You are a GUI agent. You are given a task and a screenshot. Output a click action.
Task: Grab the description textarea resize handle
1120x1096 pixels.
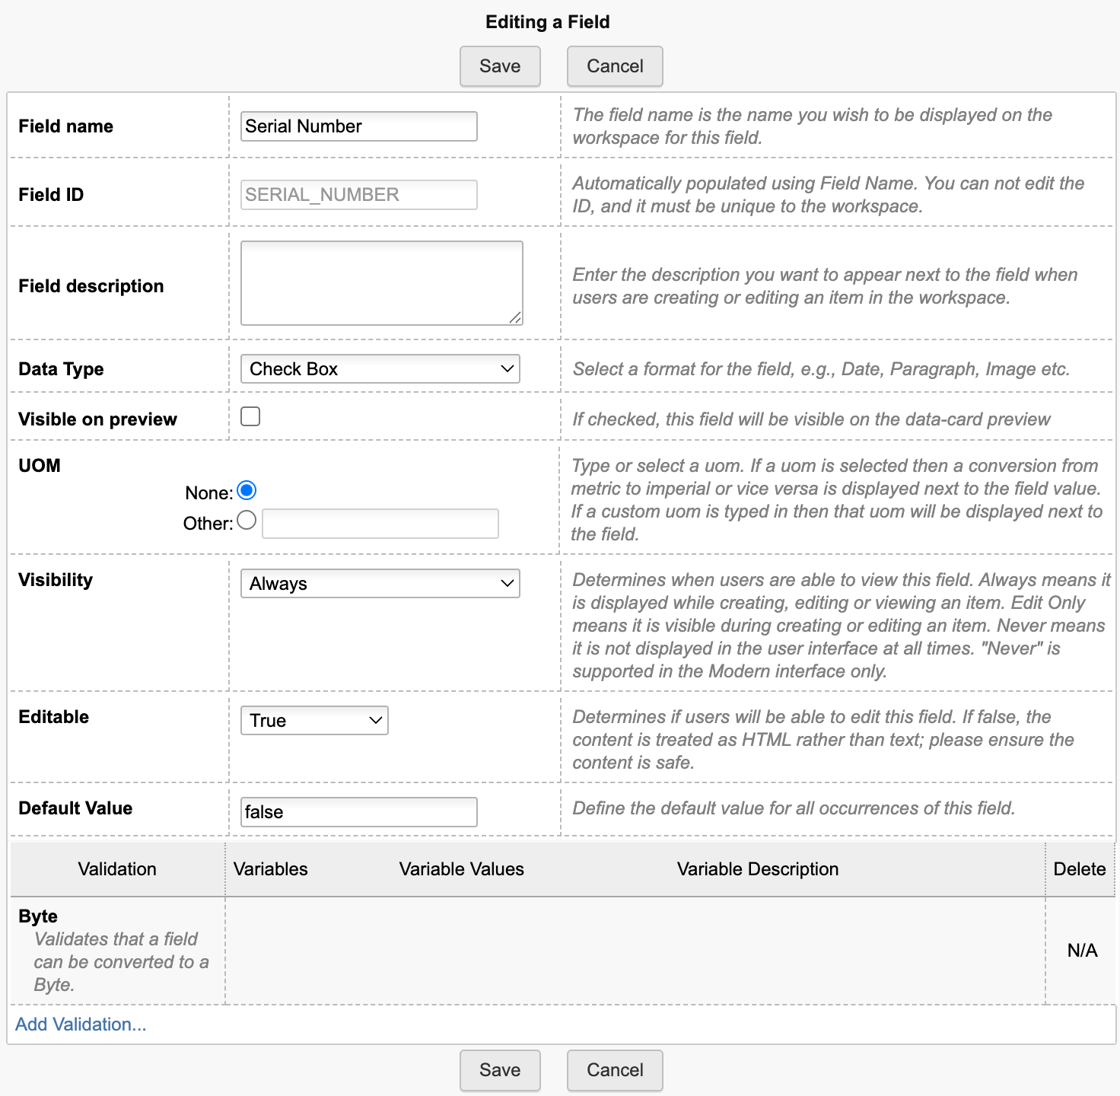click(516, 318)
